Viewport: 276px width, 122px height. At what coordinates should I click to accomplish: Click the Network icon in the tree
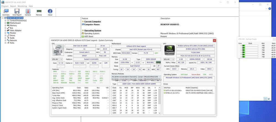(8, 40)
